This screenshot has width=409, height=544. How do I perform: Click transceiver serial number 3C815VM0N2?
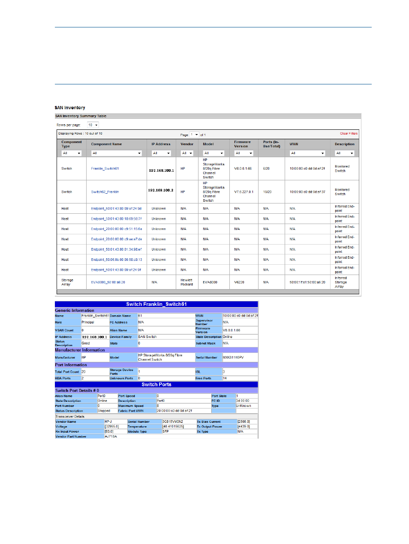pyautogui.click(x=173, y=421)
